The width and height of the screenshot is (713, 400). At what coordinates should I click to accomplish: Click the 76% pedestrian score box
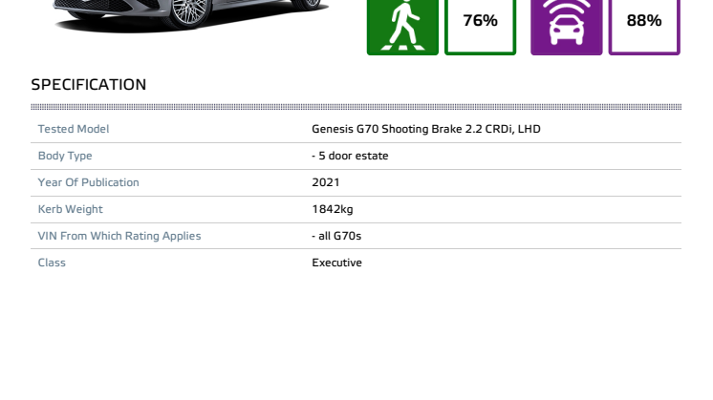pos(480,27)
